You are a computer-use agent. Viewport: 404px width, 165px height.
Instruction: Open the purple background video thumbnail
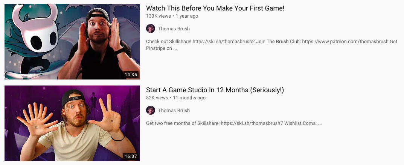pyautogui.click(x=72, y=123)
